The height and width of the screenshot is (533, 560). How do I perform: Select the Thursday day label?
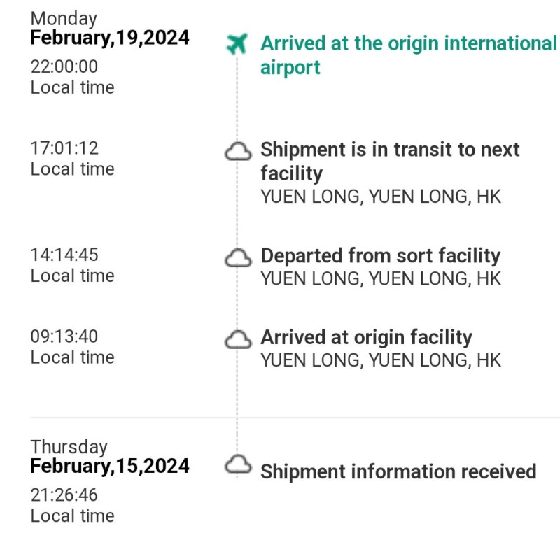(69, 447)
